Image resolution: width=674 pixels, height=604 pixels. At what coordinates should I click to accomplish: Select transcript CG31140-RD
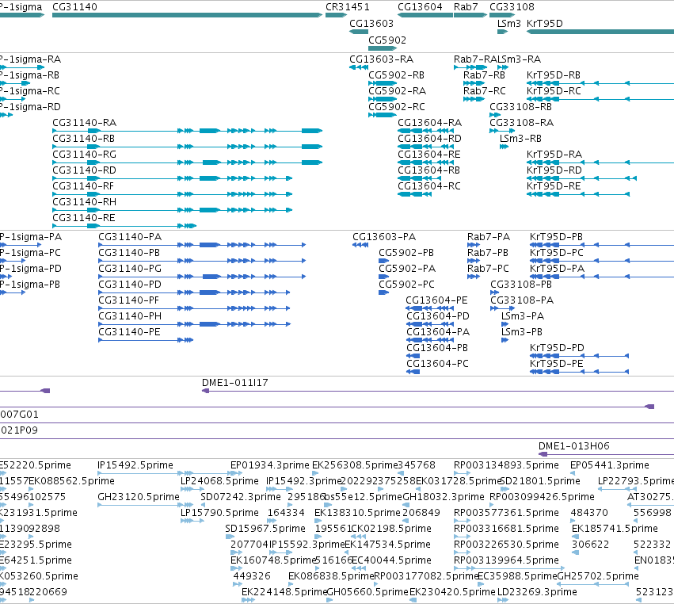pos(172,178)
